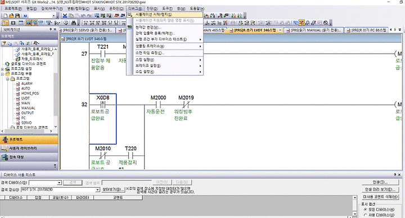405x218 pixels.
Task: Open Sampling Trace submenu
Action: tap(168, 46)
